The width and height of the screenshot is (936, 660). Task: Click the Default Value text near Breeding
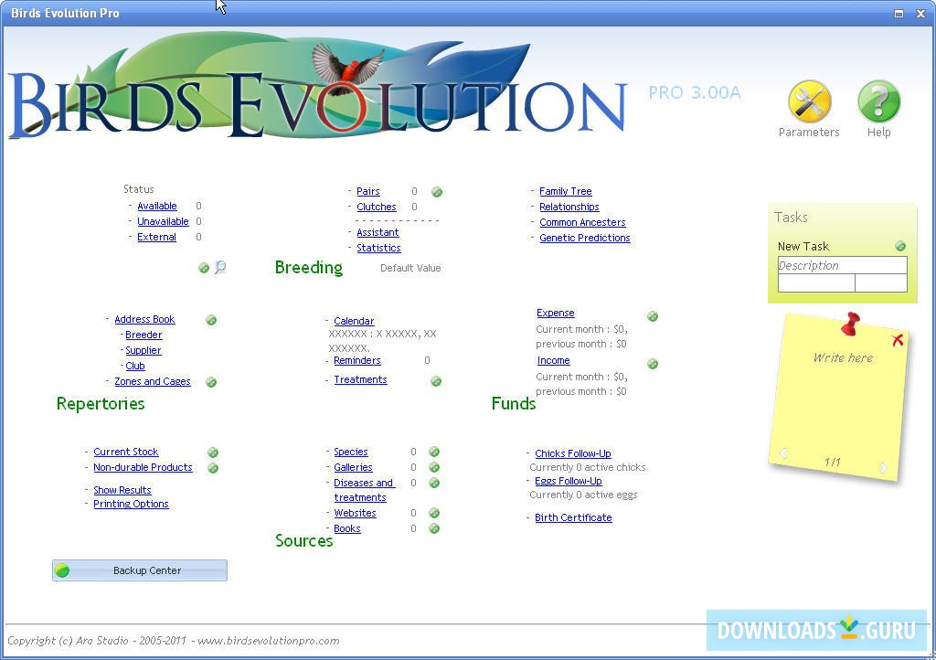pyautogui.click(x=410, y=269)
